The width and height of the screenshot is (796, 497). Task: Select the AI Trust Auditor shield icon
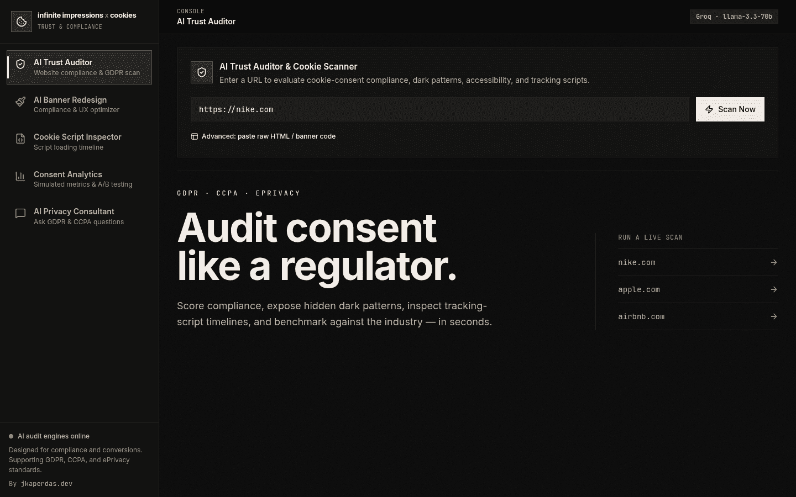20,64
